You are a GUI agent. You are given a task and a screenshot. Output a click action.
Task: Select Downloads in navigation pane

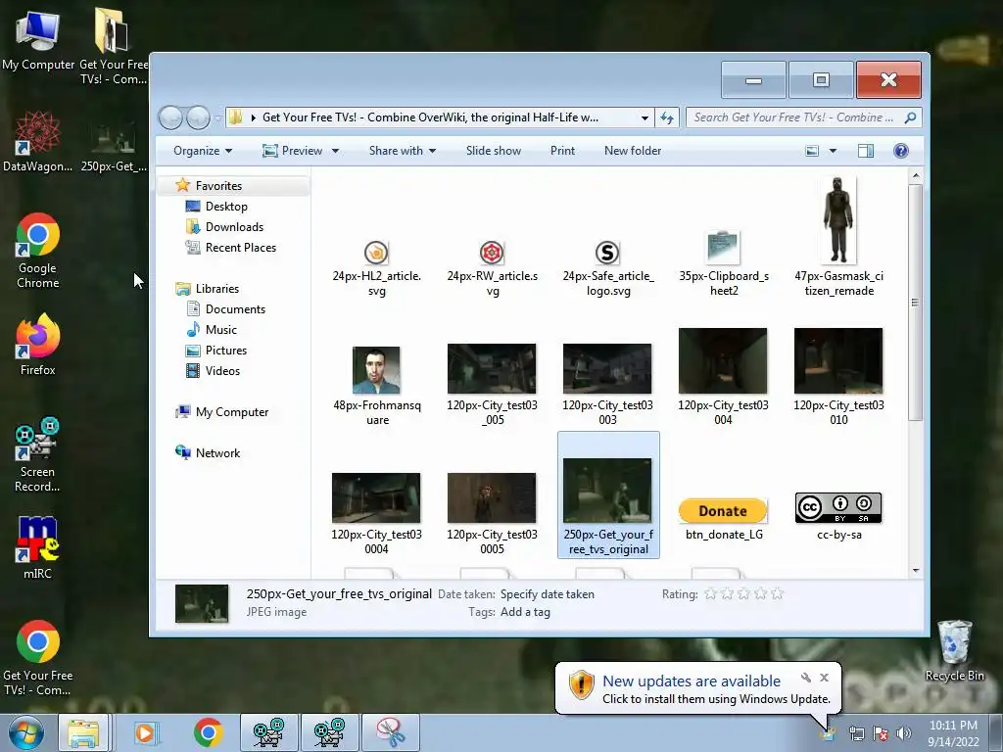[234, 227]
